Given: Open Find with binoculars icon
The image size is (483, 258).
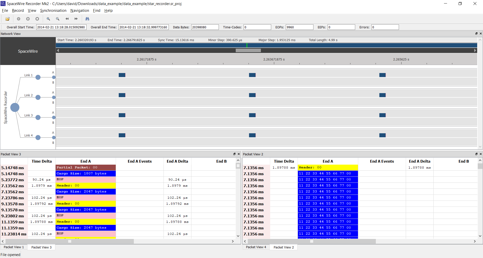Looking at the screenshot, I should tap(87, 19).
